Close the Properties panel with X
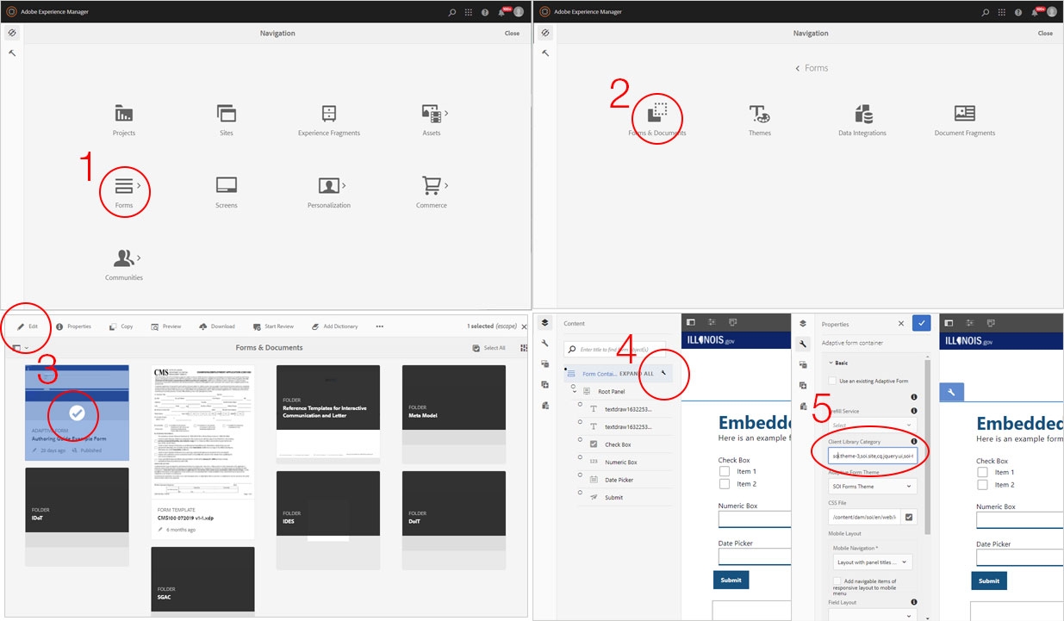The height and width of the screenshot is (621, 1064). click(901, 324)
